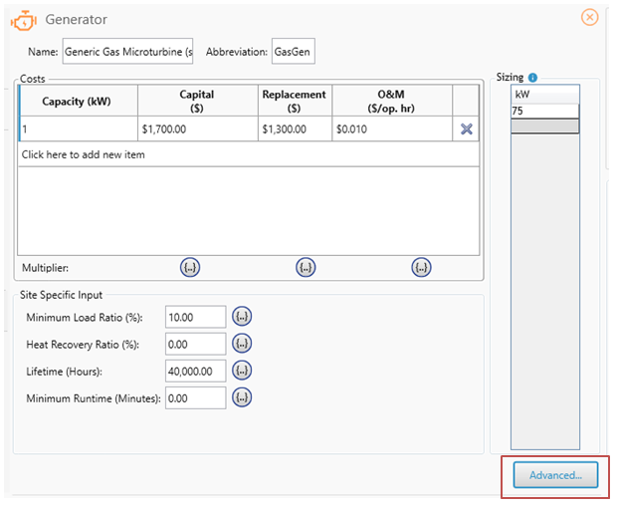Click the Capital multiplier sensitivity button
The image size is (618, 508).
[191, 267]
